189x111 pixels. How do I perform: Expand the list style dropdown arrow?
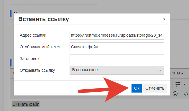click(x=184, y=84)
